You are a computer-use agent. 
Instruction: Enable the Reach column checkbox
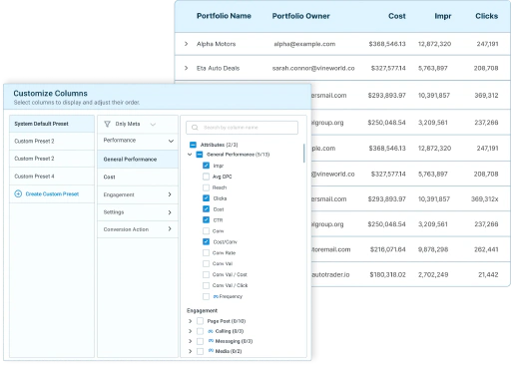pos(207,187)
